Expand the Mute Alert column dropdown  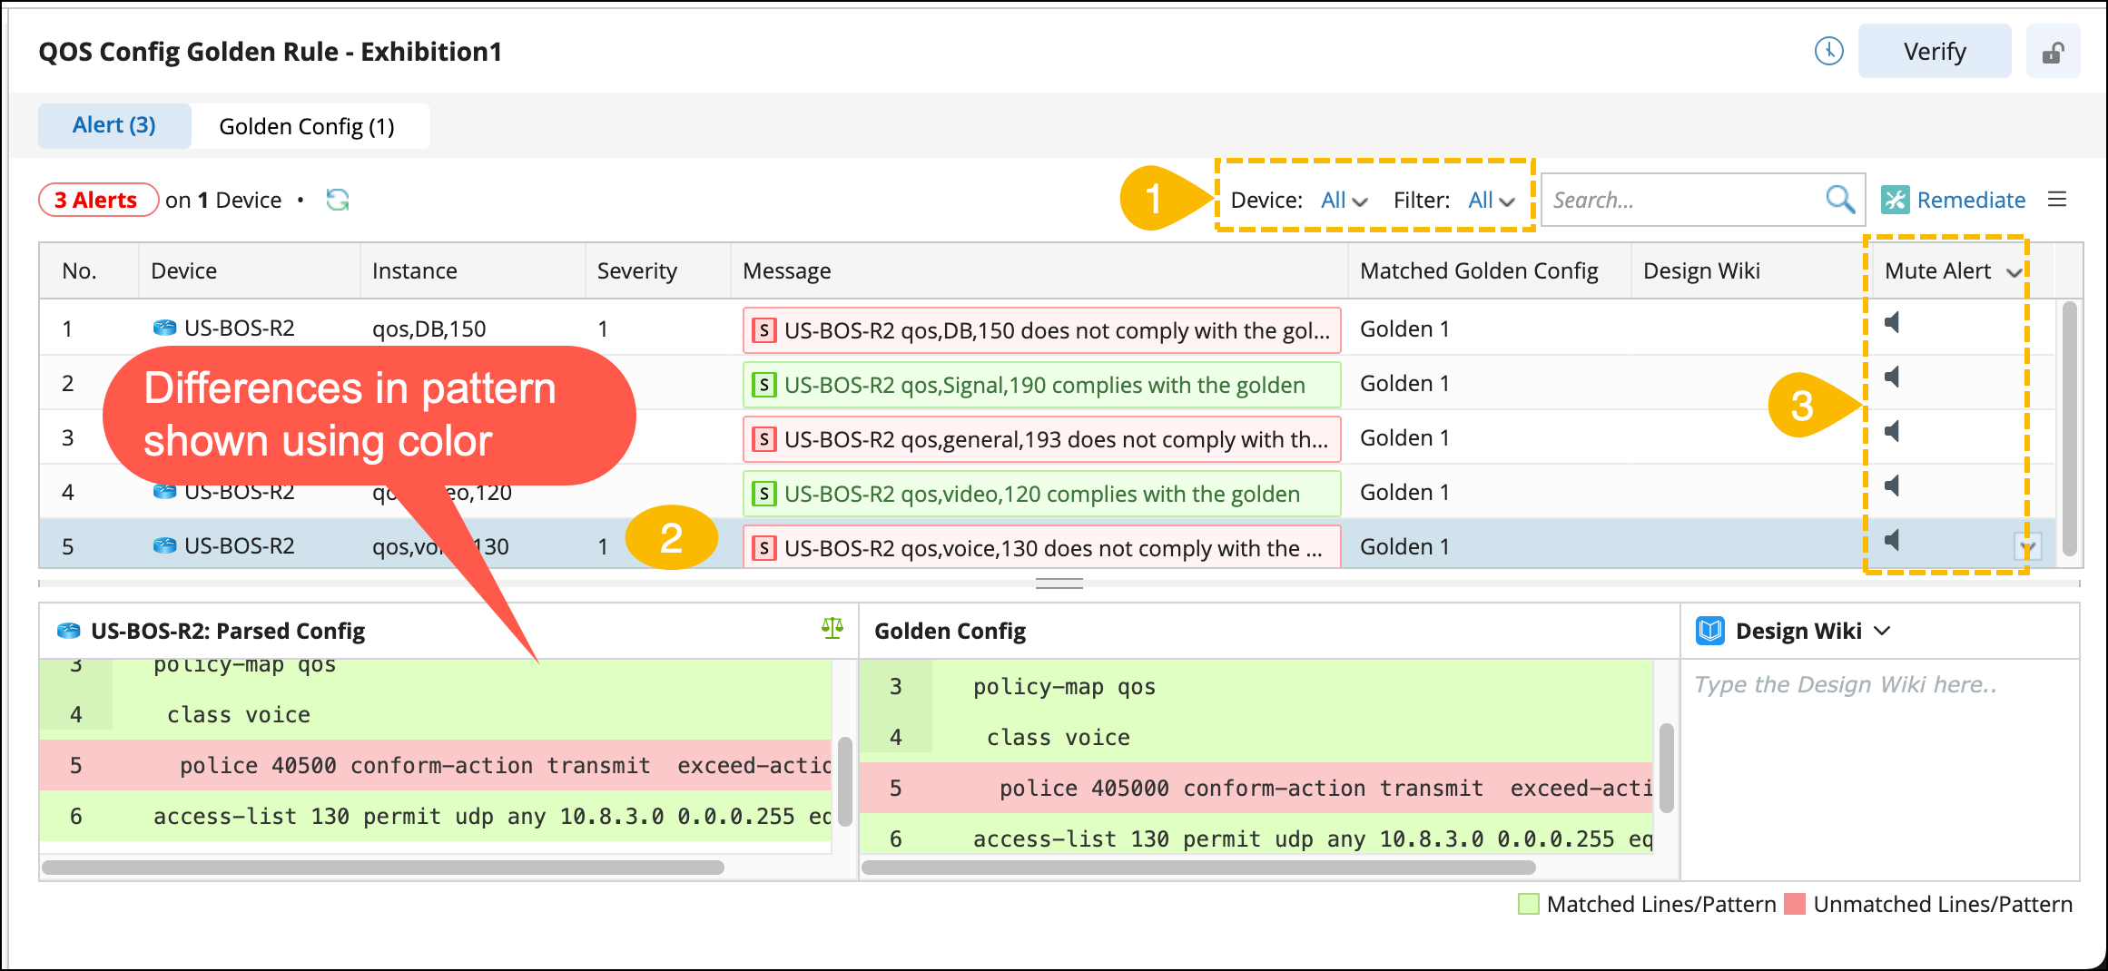[2014, 272]
